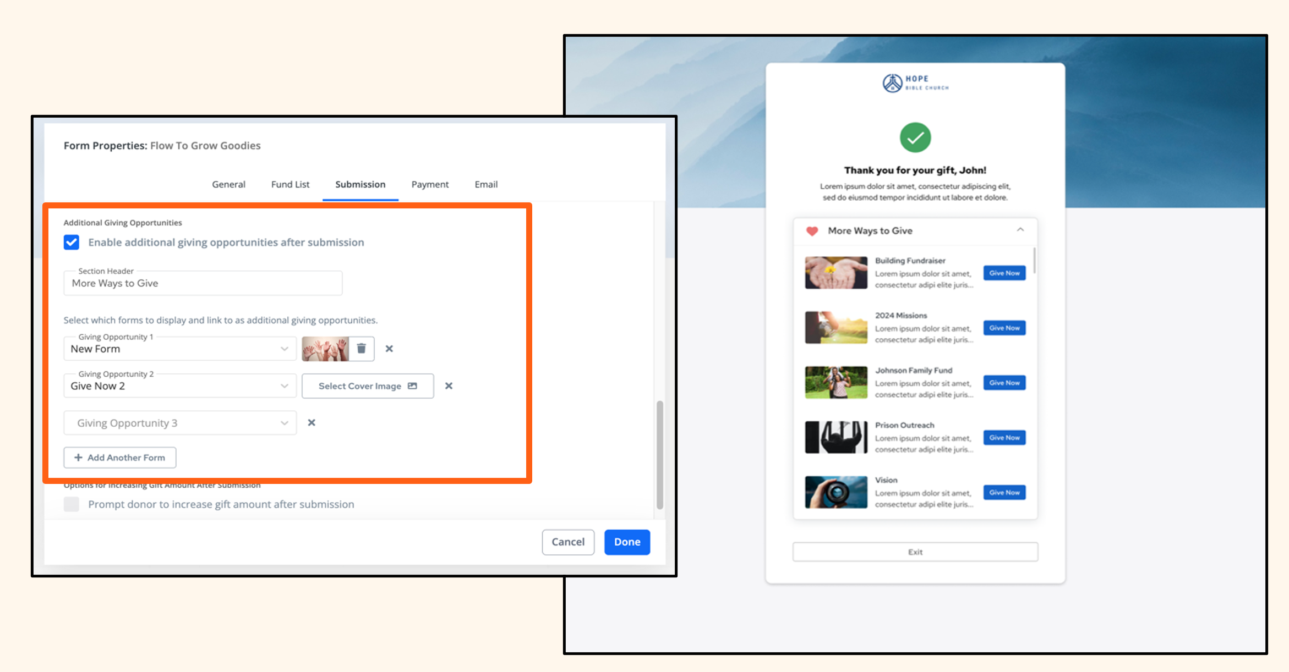This screenshot has width=1289, height=672.
Task: Click Give Now for Building Fundraiser
Action: [x=1004, y=273]
